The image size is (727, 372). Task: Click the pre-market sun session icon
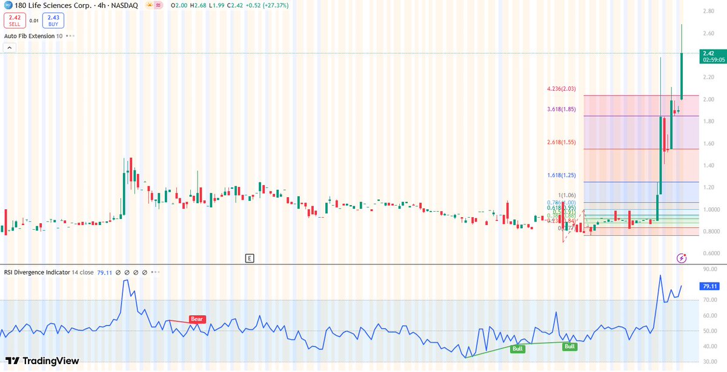[x=148, y=5]
